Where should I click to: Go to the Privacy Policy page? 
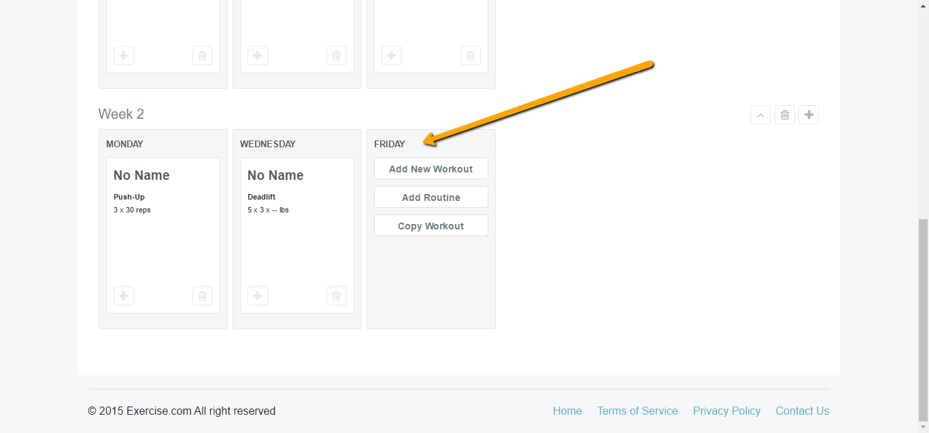726,411
